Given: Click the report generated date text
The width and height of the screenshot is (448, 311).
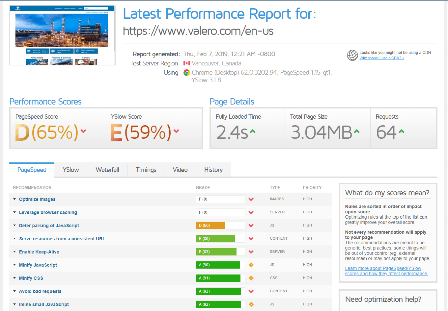Looking at the screenshot, I should [x=229, y=54].
